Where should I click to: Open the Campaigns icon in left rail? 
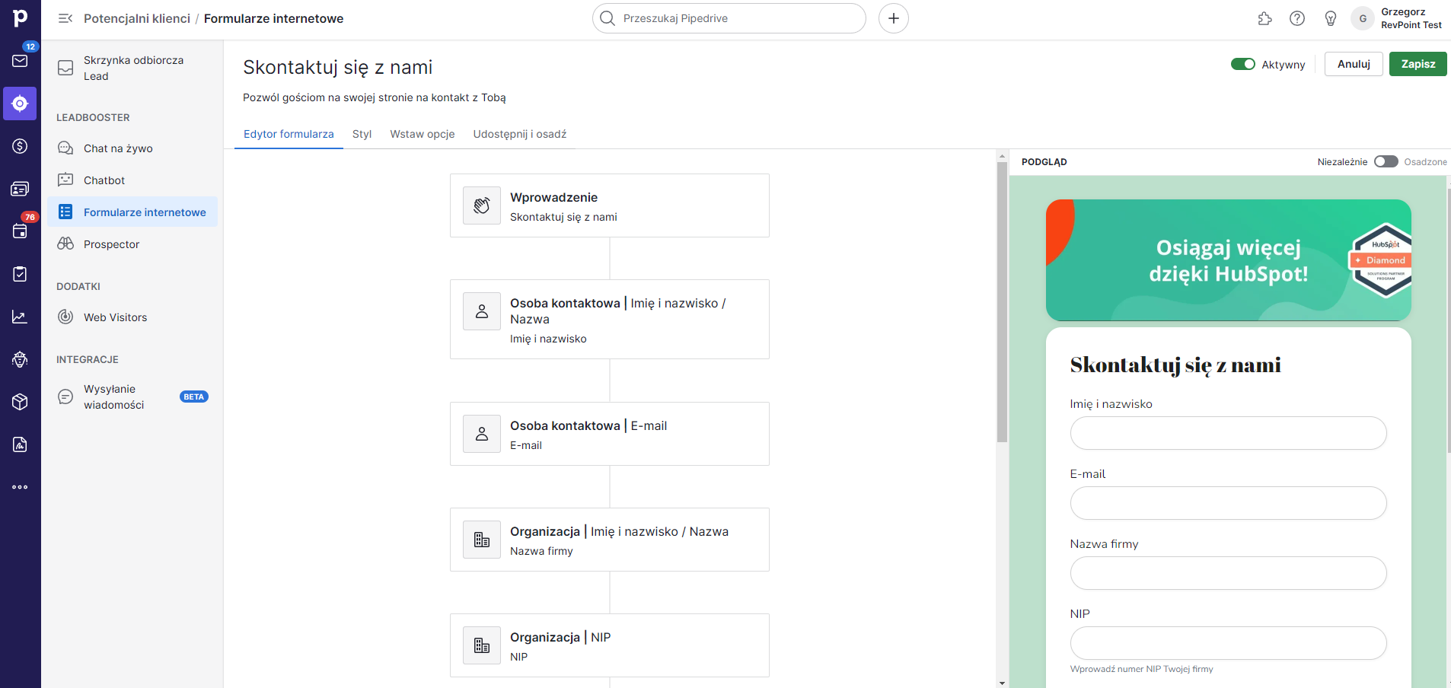20,189
